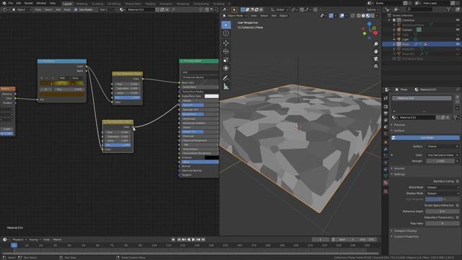Open the Material properties tab icon
The height and width of the screenshot is (260, 462).
coord(385,183)
